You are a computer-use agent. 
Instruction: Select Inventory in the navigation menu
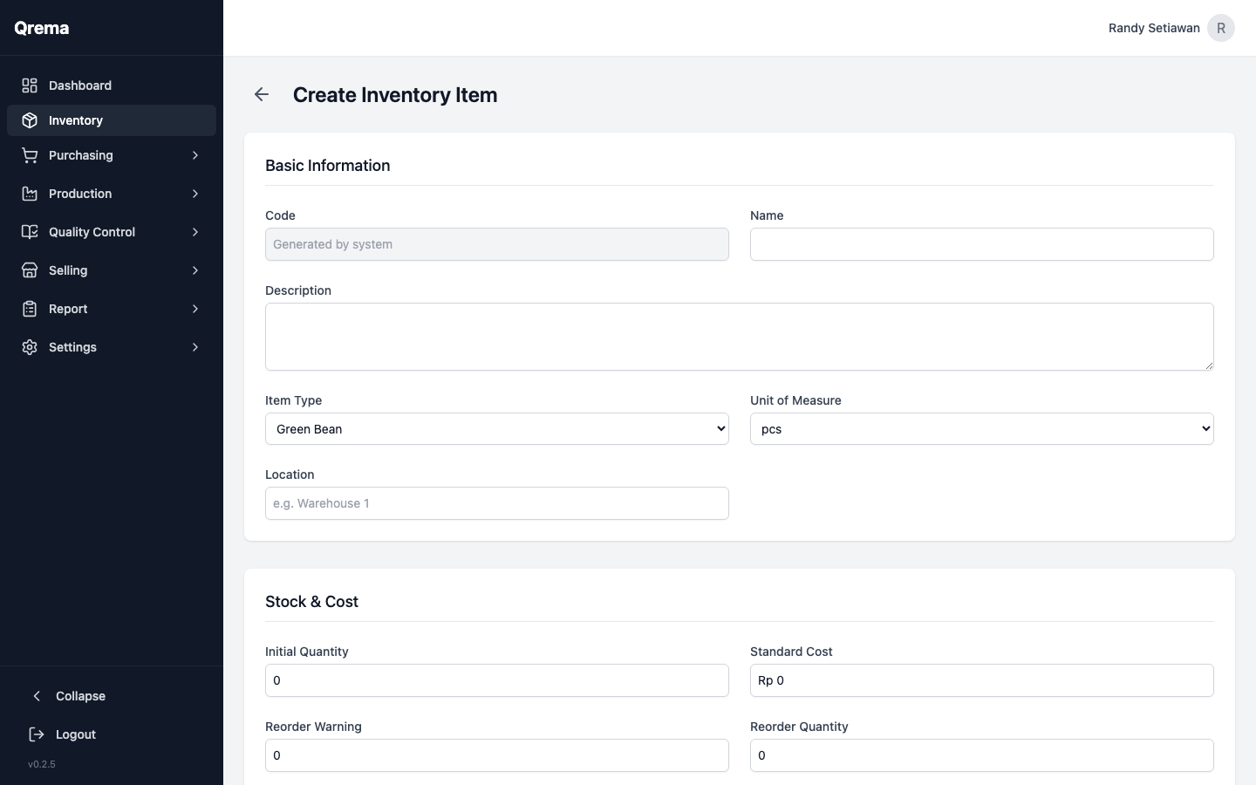tap(75, 120)
